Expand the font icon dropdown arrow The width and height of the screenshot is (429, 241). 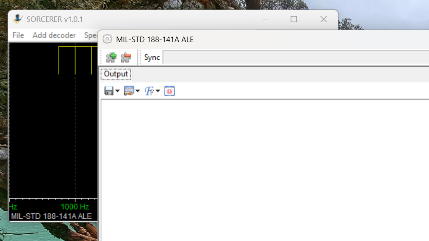coord(158,91)
